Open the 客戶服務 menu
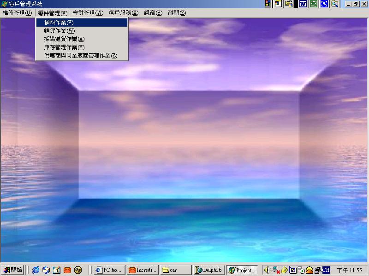 (124, 13)
